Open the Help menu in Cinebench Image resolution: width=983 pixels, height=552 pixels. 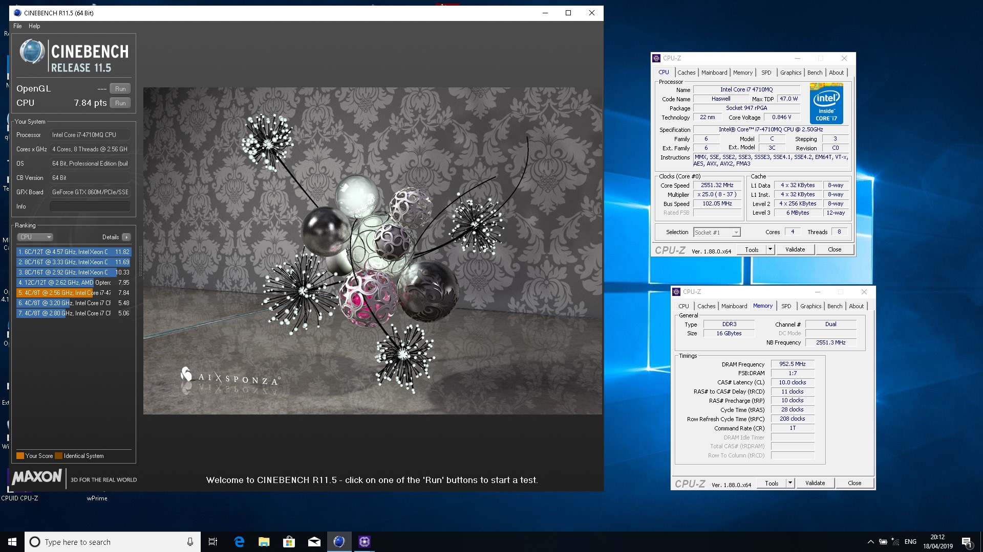[34, 26]
